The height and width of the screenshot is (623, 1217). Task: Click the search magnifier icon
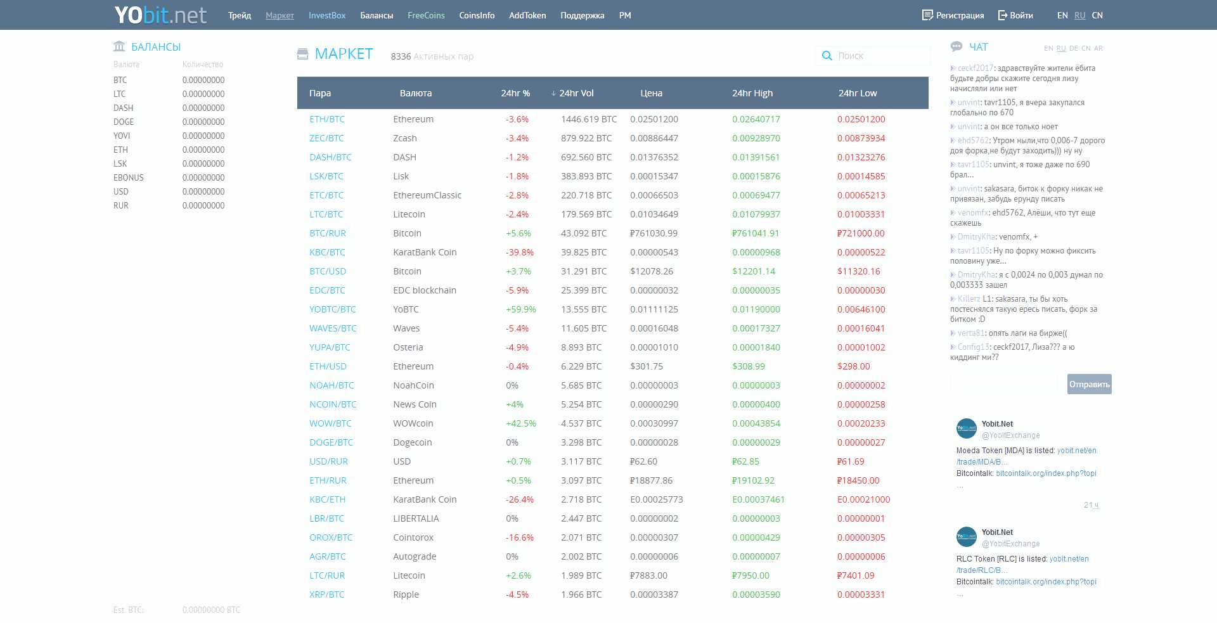tap(827, 56)
